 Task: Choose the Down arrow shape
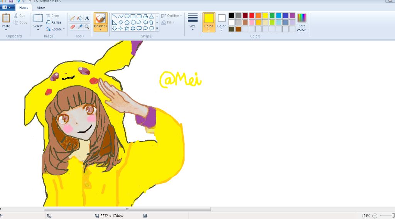[x=115, y=28]
